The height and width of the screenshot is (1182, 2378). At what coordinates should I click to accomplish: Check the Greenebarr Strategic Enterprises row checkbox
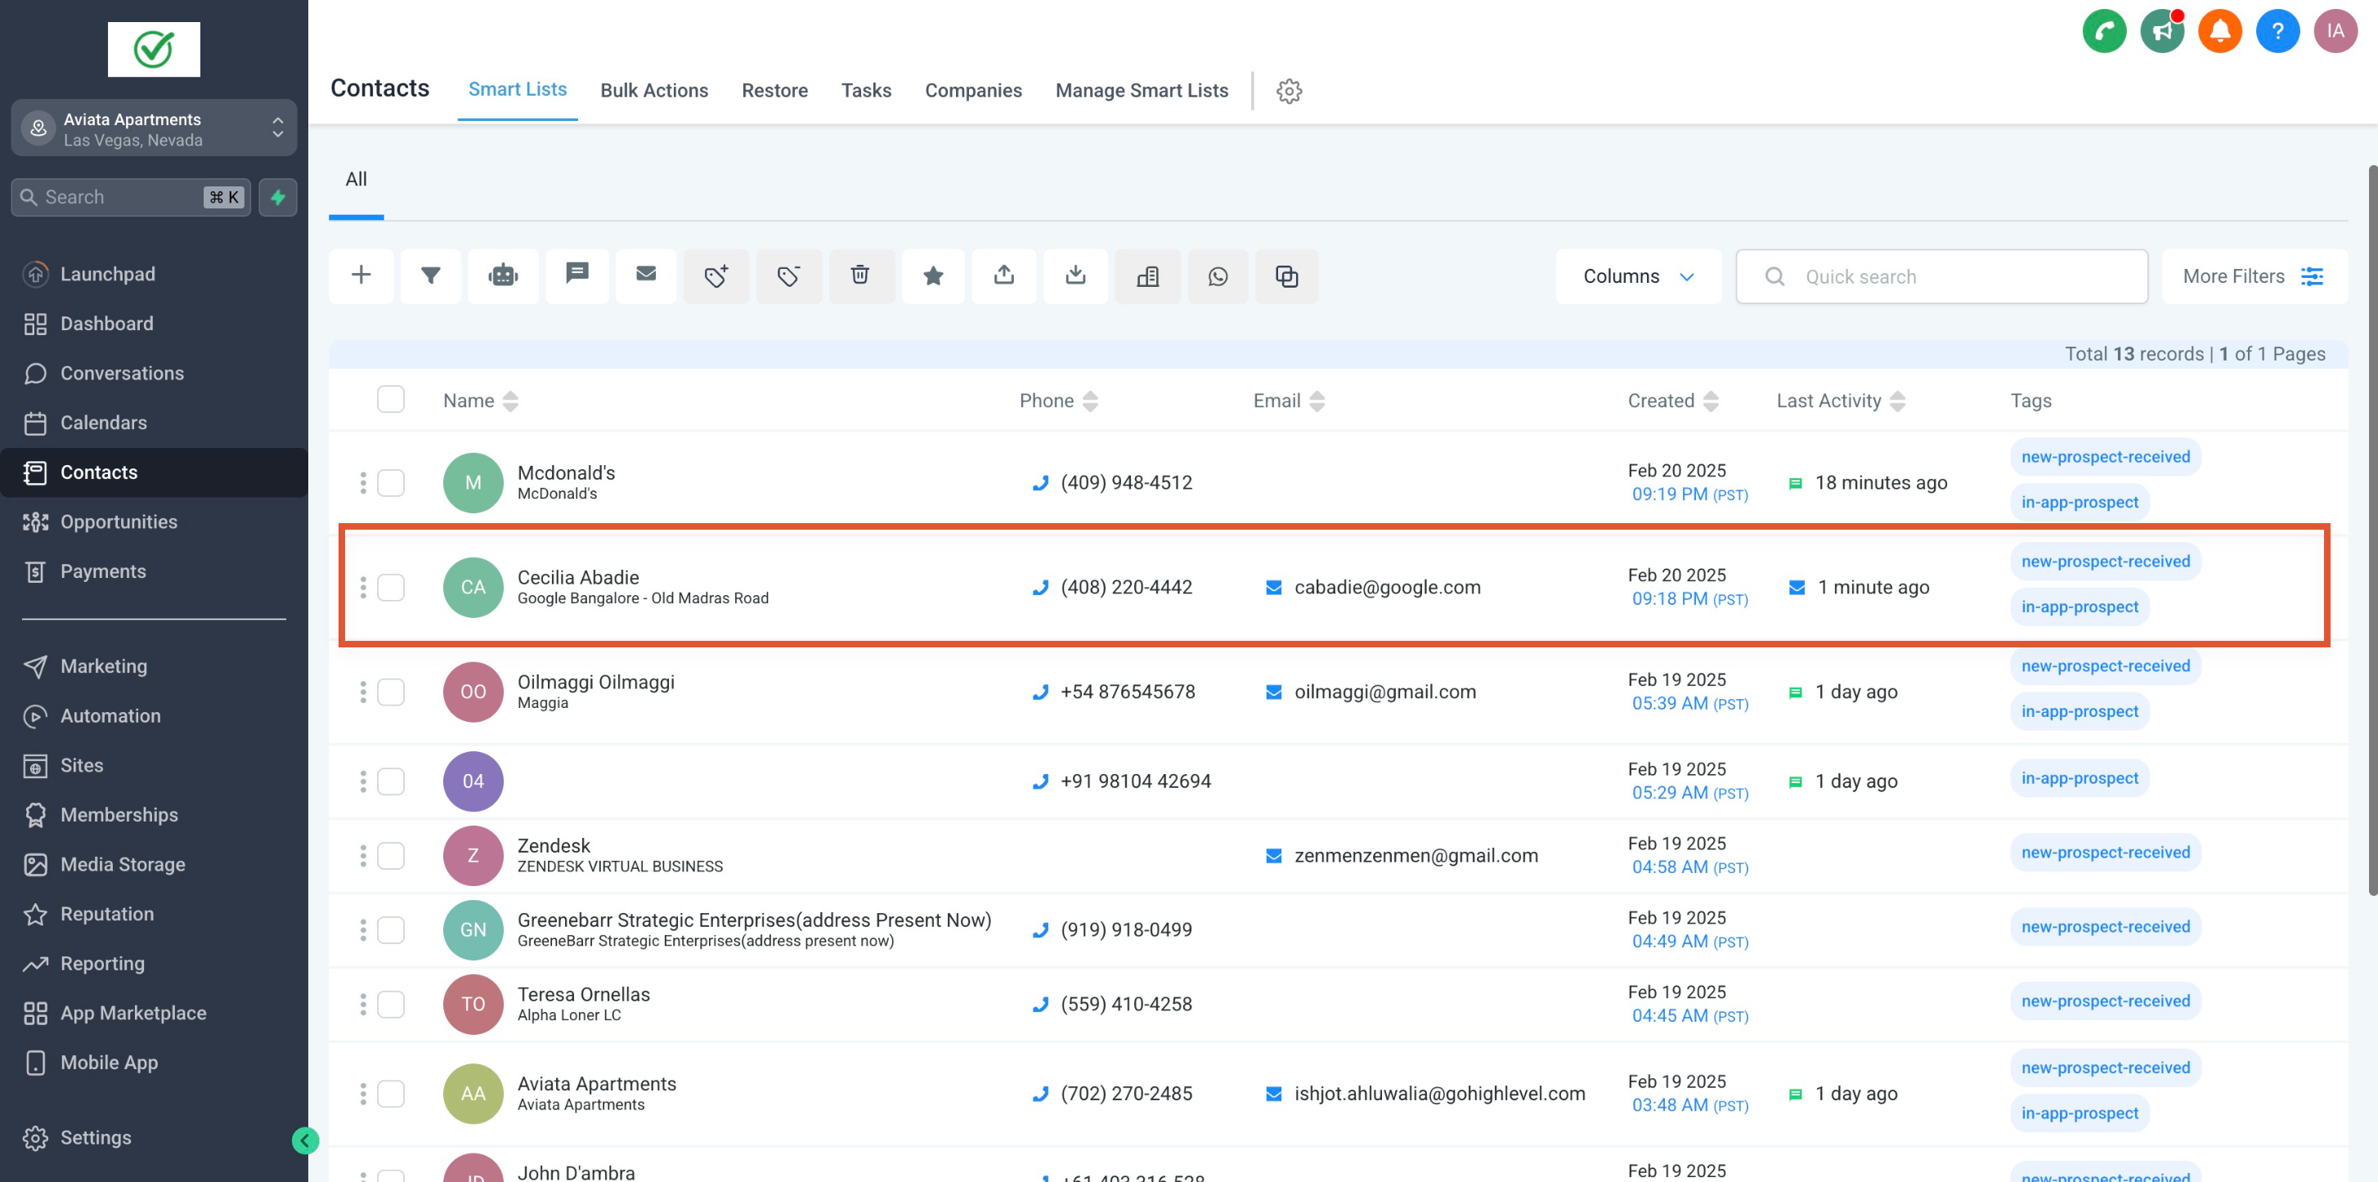click(x=391, y=930)
